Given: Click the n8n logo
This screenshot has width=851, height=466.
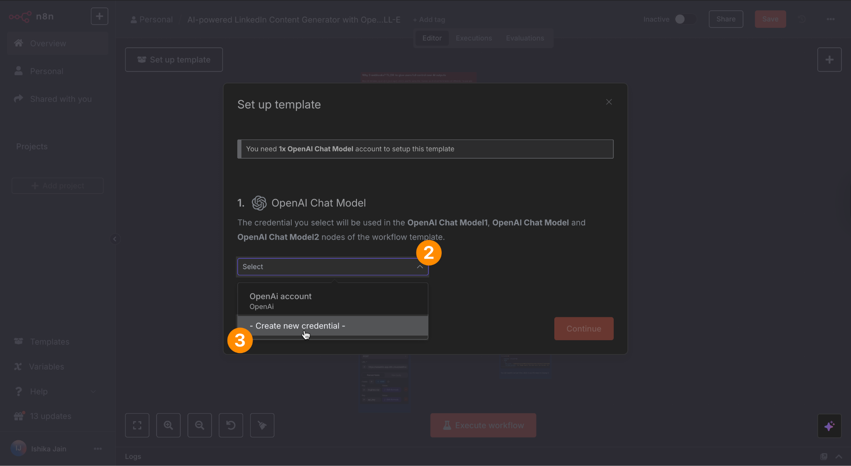Looking at the screenshot, I should click(32, 17).
